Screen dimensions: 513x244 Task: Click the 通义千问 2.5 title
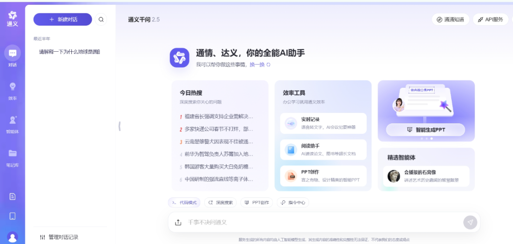(x=144, y=19)
